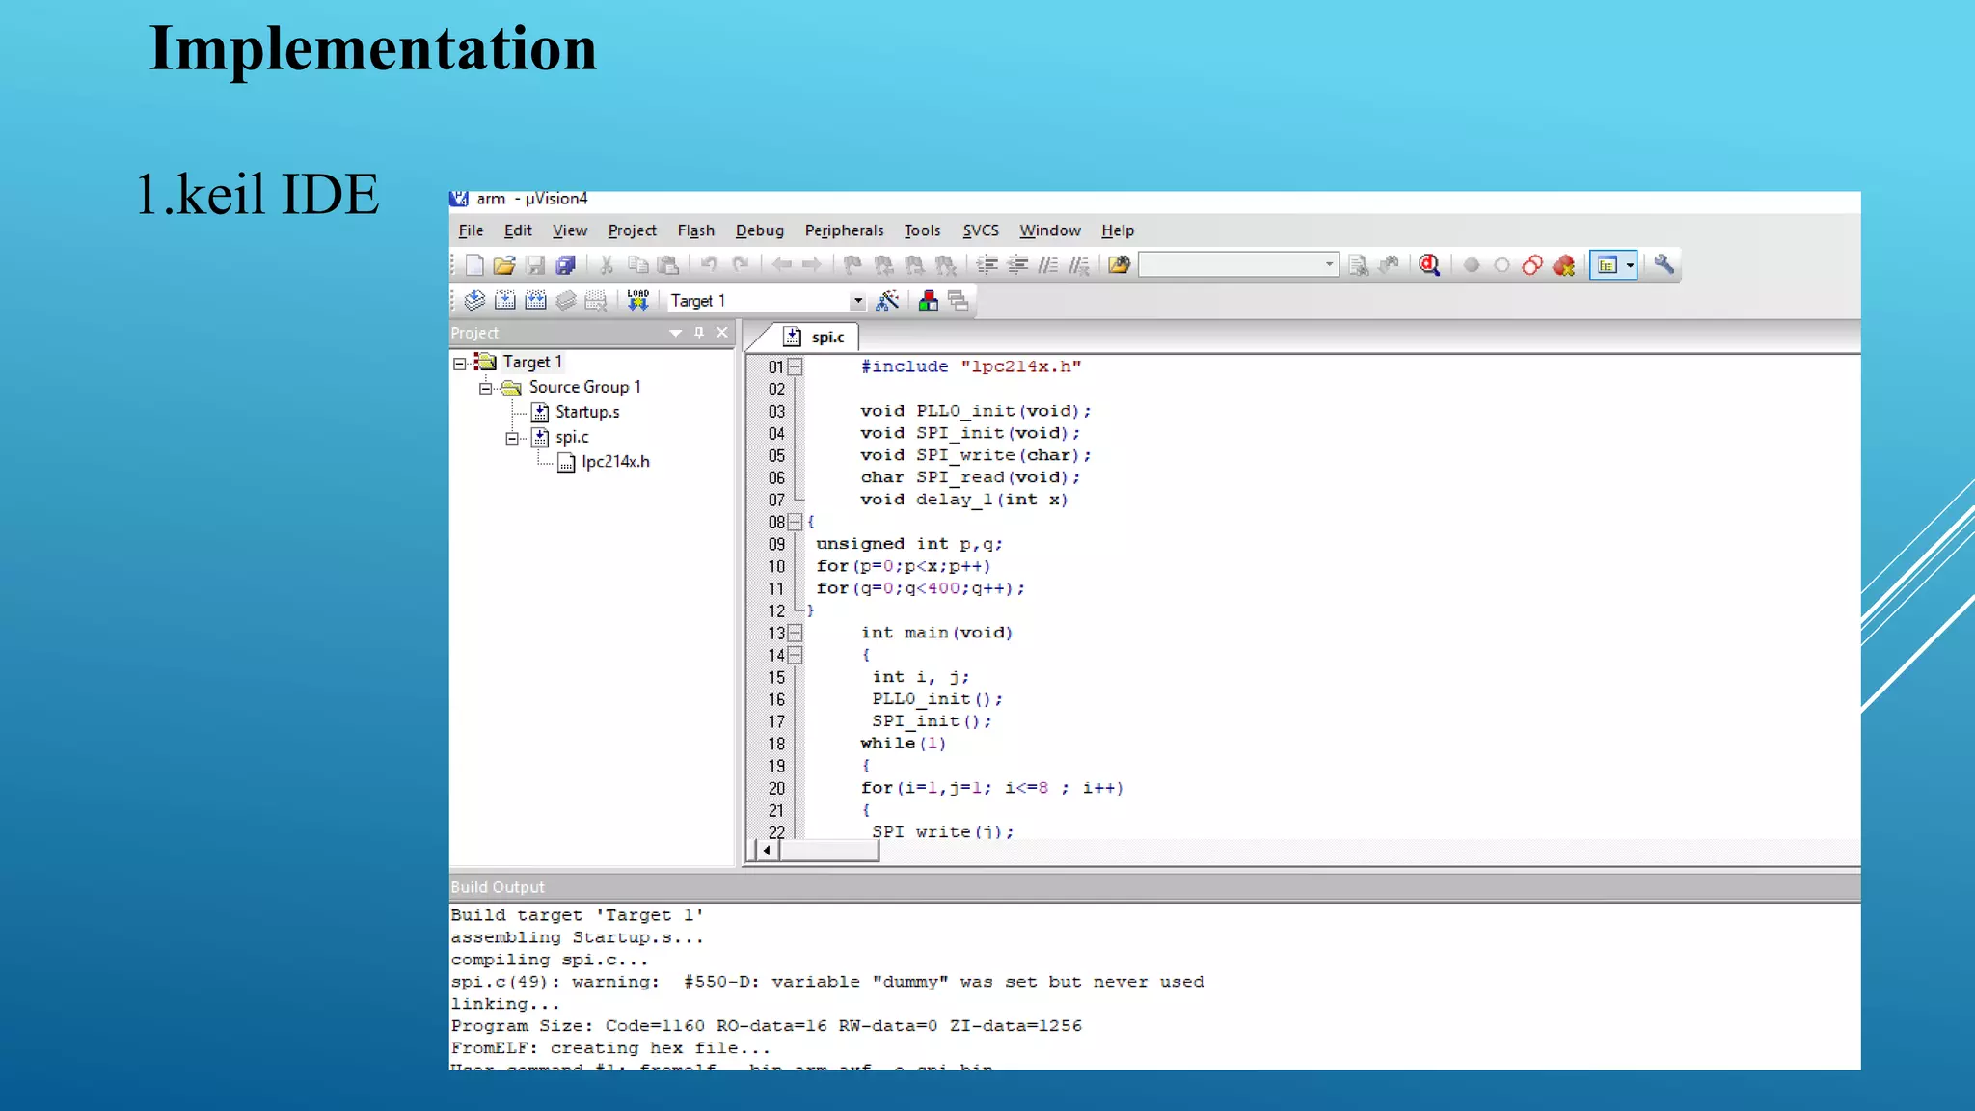
Task: Undo the last edit
Action: pyautogui.click(x=709, y=264)
